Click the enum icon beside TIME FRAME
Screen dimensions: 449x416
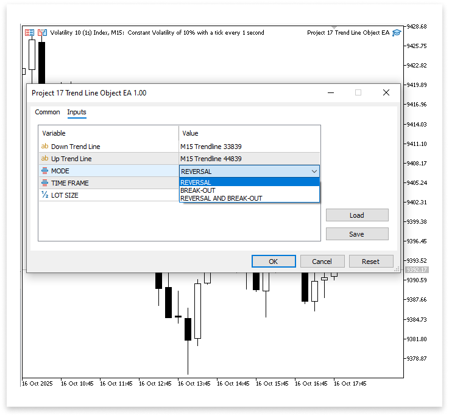44,182
